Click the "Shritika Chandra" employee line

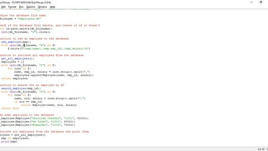[44, 118]
